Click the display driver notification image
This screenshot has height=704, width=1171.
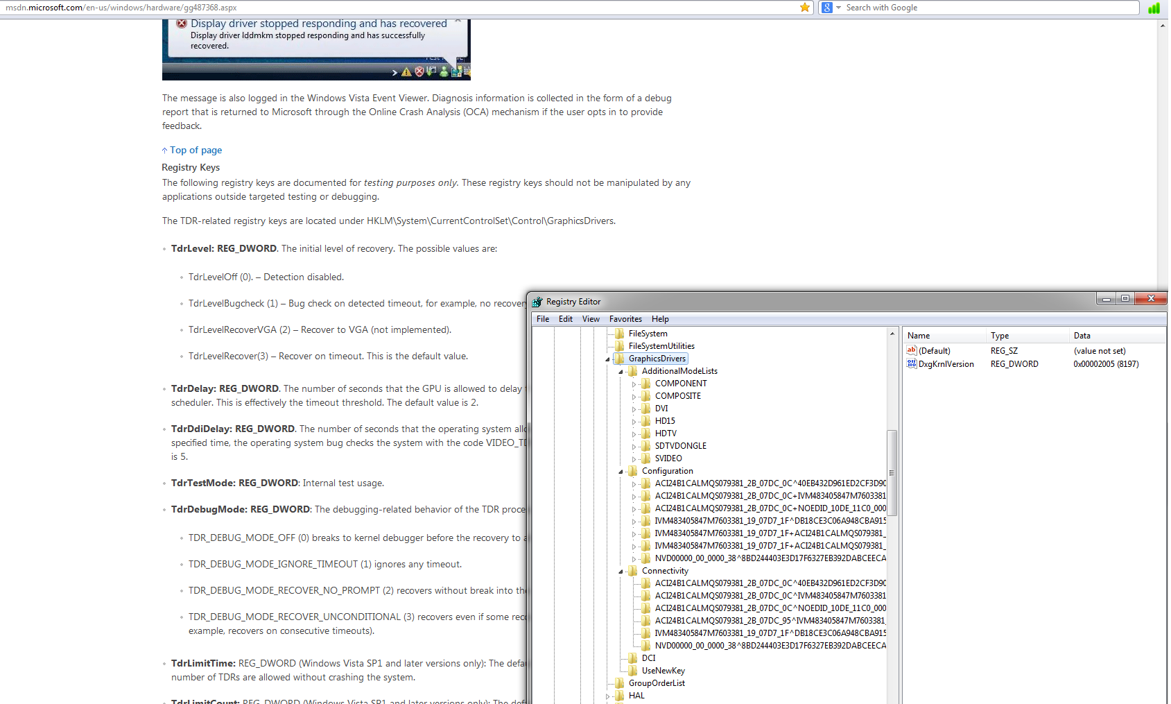(x=316, y=50)
